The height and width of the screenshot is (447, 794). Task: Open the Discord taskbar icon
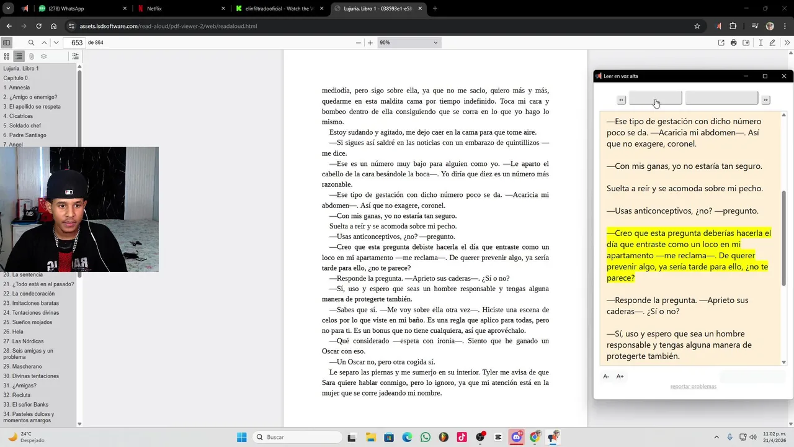(516, 437)
